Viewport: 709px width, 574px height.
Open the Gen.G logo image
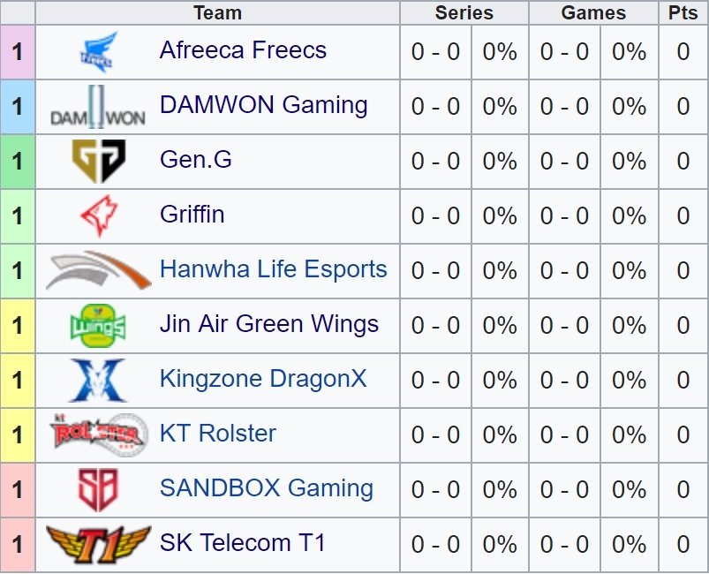(x=99, y=161)
